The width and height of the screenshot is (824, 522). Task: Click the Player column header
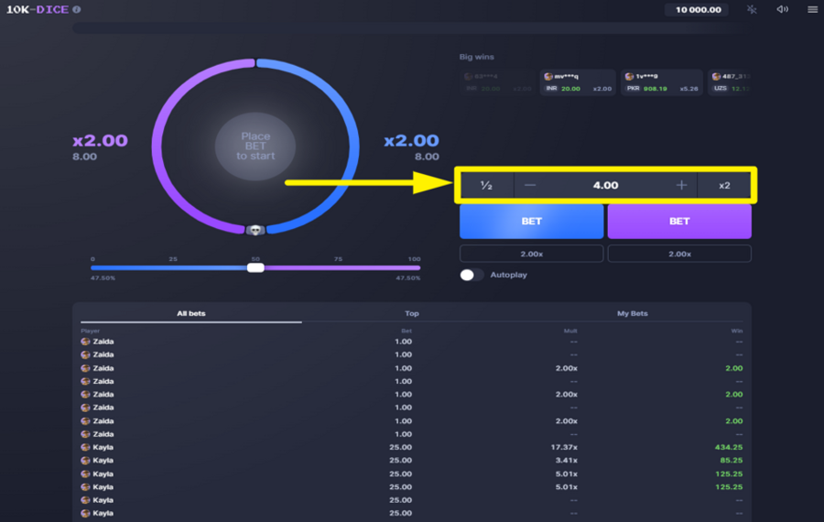(x=90, y=331)
